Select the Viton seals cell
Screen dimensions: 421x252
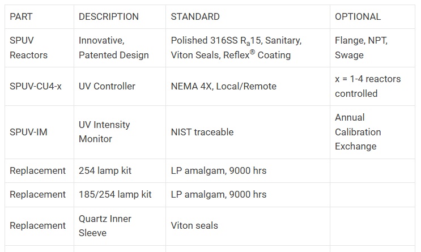(194, 225)
